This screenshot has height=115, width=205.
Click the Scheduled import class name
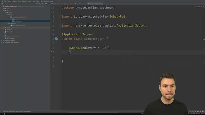(117, 17)
